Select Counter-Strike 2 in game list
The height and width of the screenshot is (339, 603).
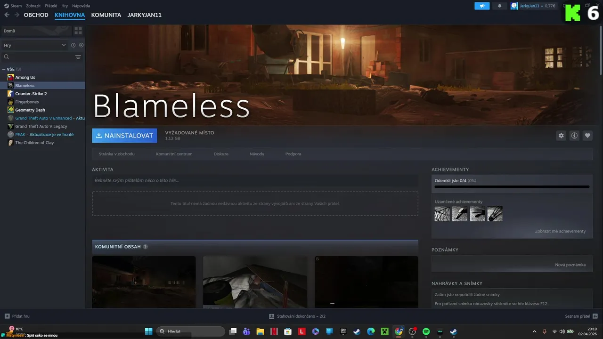point(42,94)
